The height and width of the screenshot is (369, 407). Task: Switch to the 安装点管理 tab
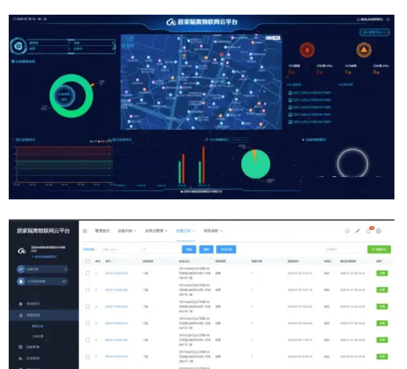tap(154, 231)
